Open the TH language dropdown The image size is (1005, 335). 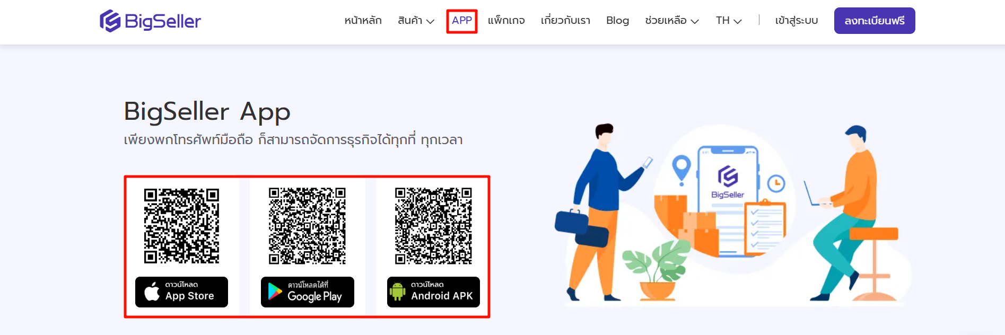(729, 21)
